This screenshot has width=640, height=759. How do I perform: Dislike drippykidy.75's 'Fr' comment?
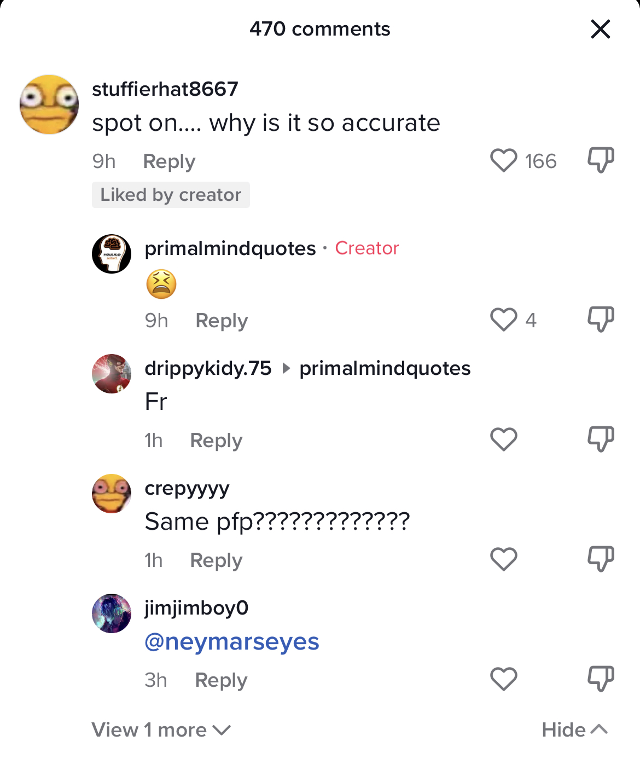(x=601, y=439)
